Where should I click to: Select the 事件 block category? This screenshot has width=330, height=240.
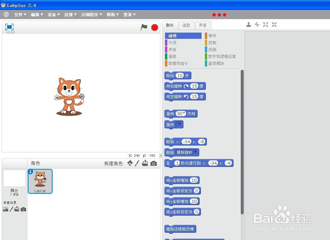click(211, 36)
